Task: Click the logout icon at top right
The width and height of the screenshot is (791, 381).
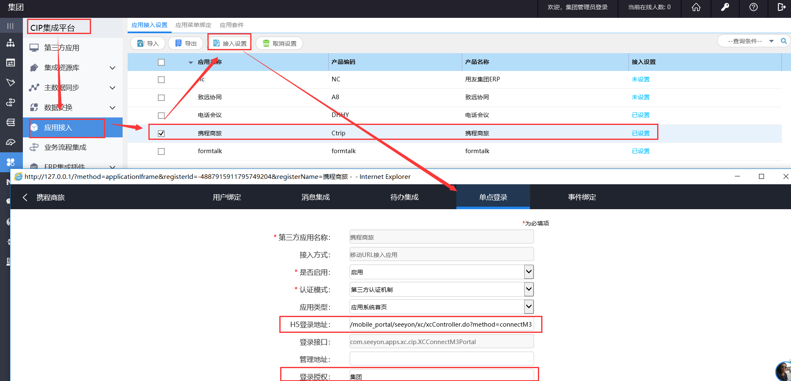Action: click(781, 7)
